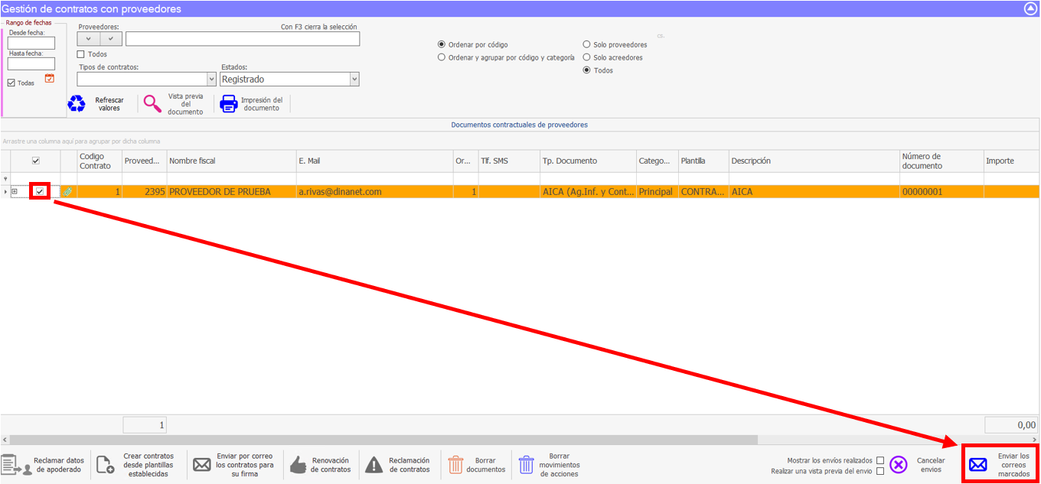
Task: Click Enviar los correos marcados button
Action: click(1000, 465)
